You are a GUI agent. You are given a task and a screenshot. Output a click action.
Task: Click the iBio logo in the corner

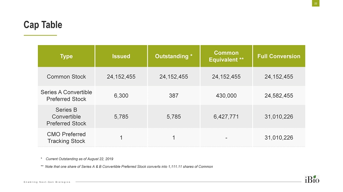312,180
